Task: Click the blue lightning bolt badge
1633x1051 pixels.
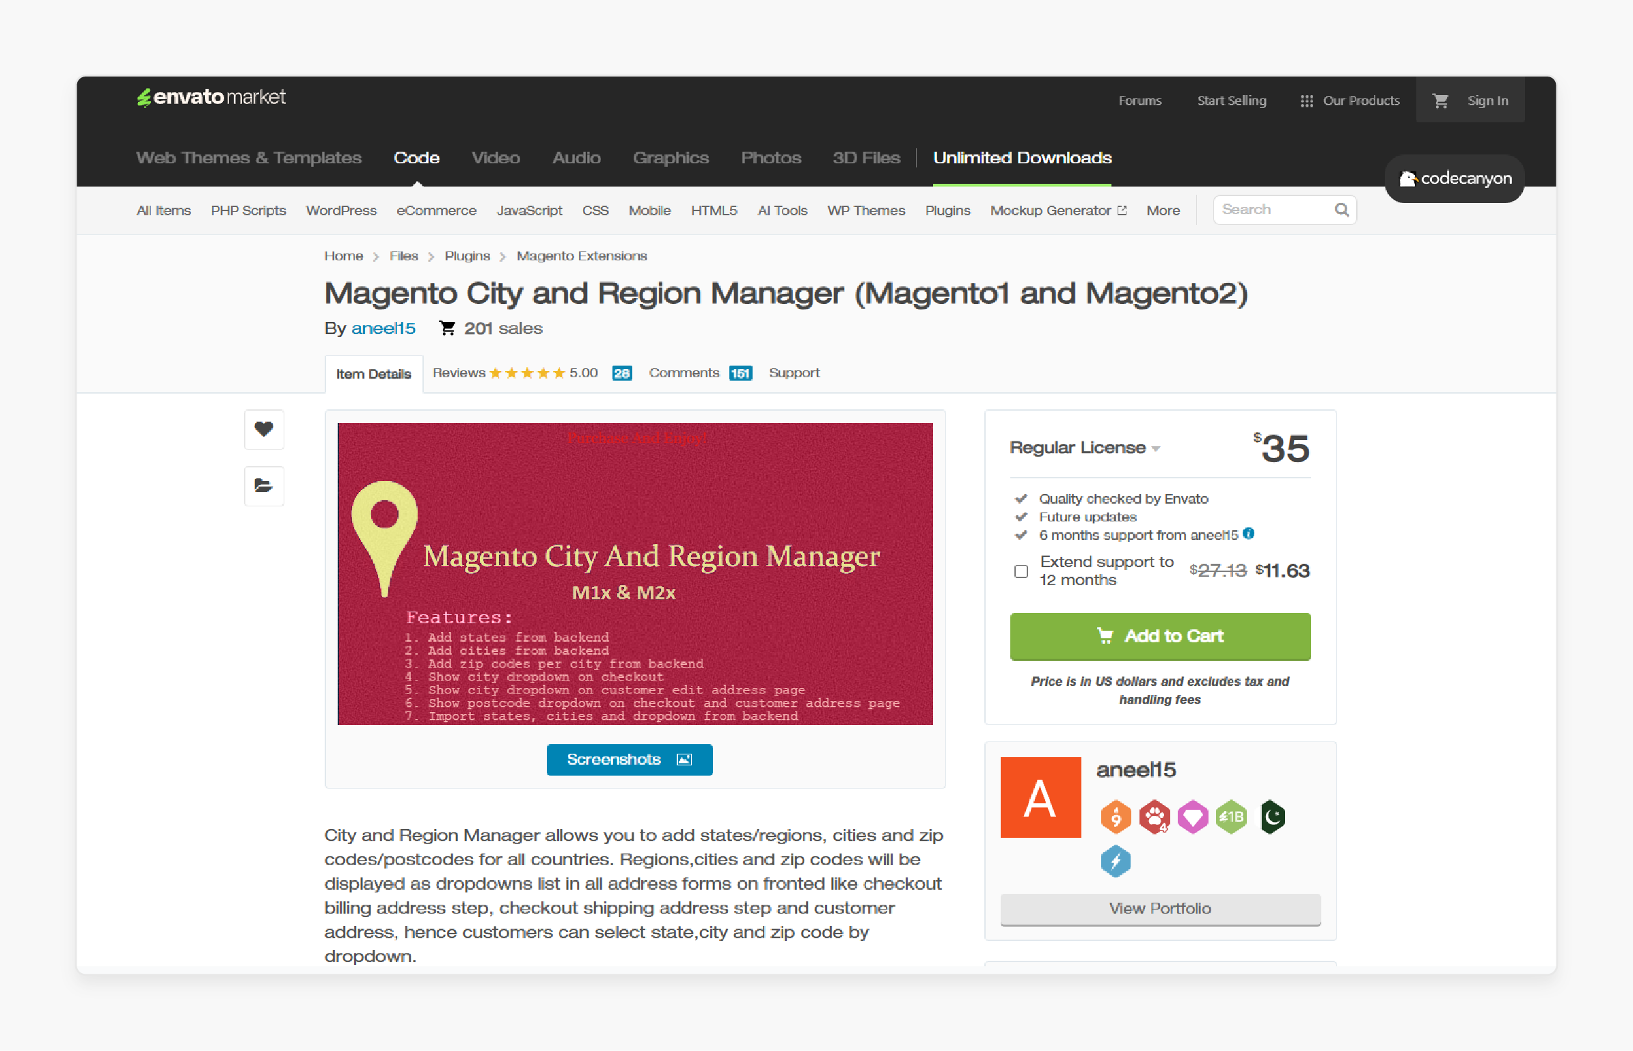Action: coord(1116,861)
